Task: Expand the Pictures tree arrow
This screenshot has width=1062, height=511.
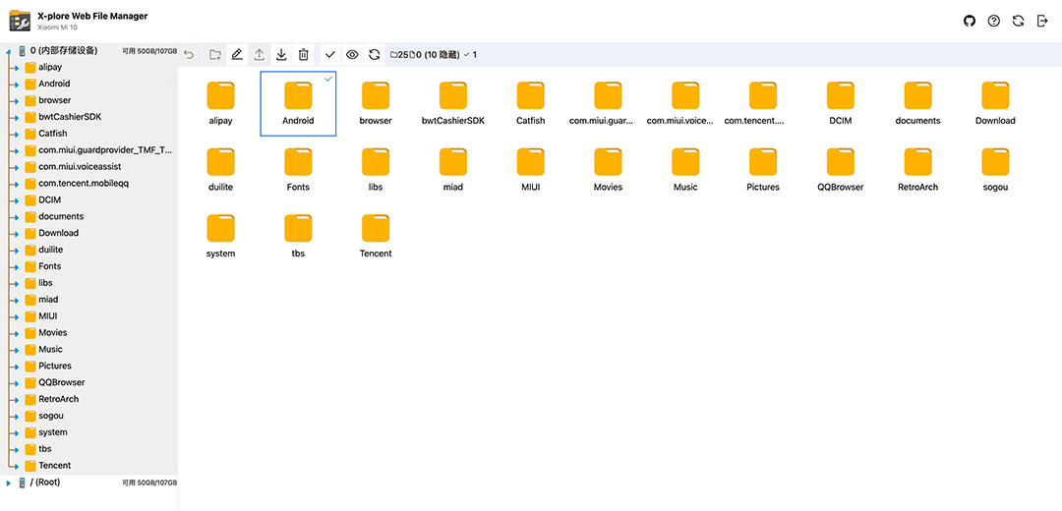Action: pos(18,367)
